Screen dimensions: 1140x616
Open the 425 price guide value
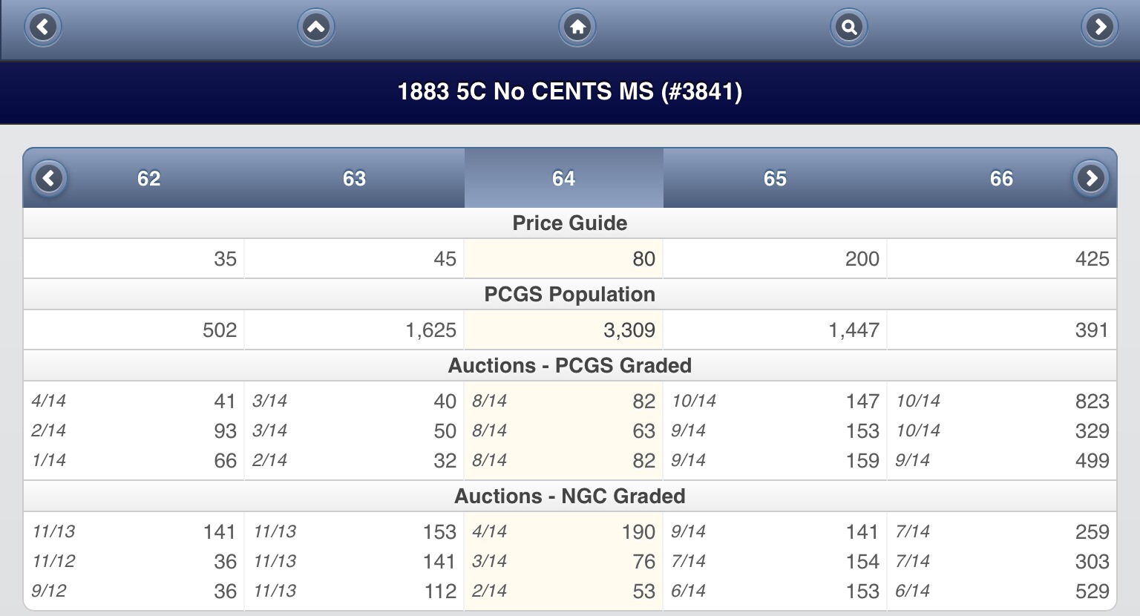pos(1002,258)
